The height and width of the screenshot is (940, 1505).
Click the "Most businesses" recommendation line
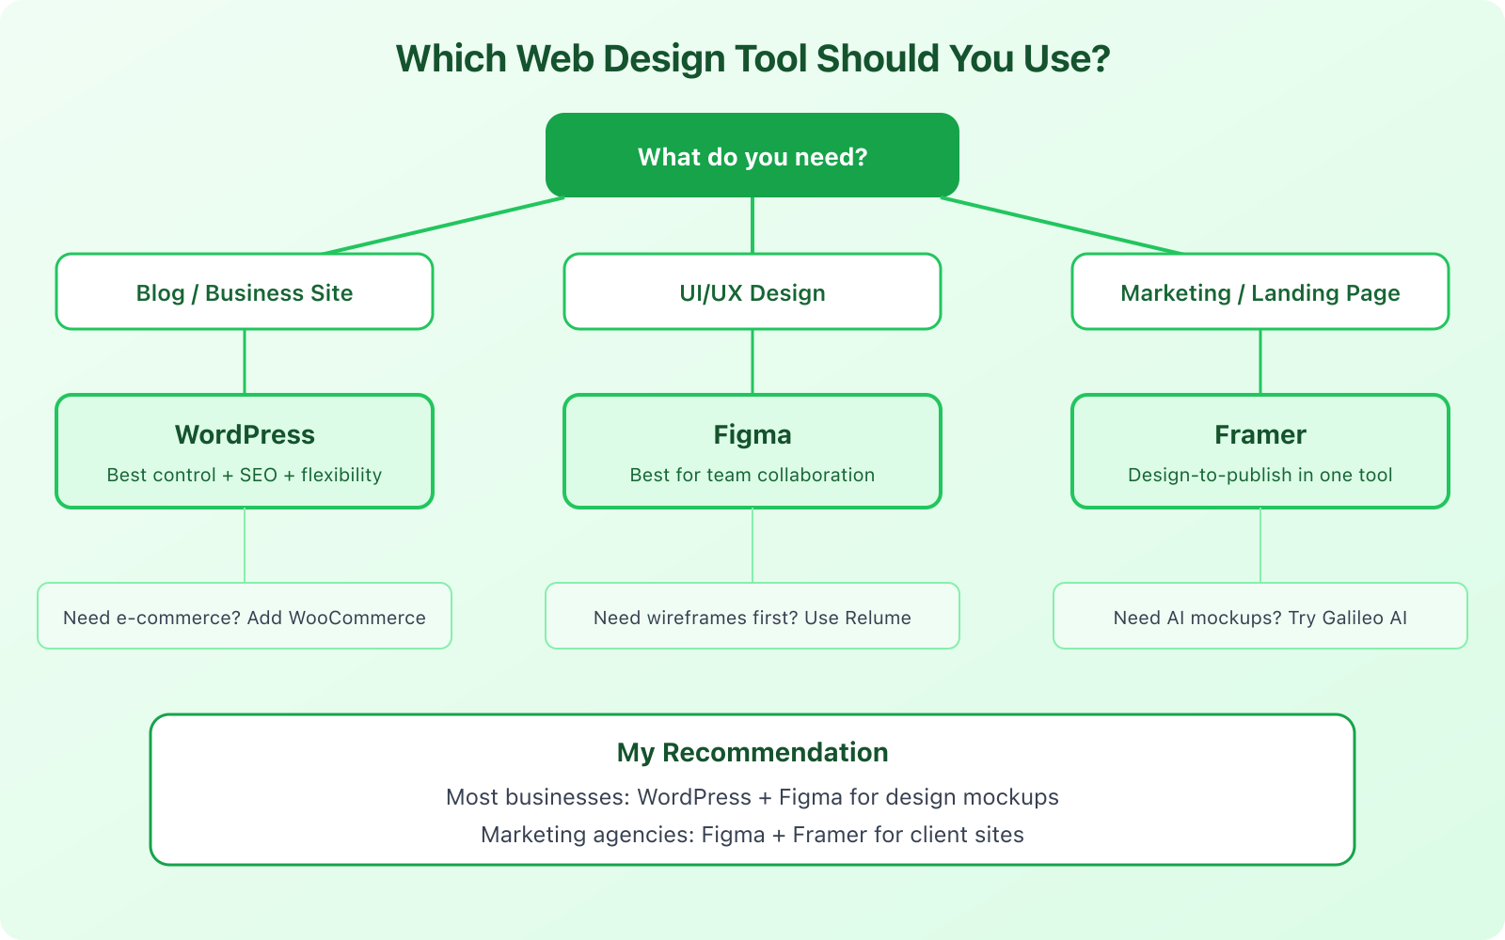tap(752, 797)
